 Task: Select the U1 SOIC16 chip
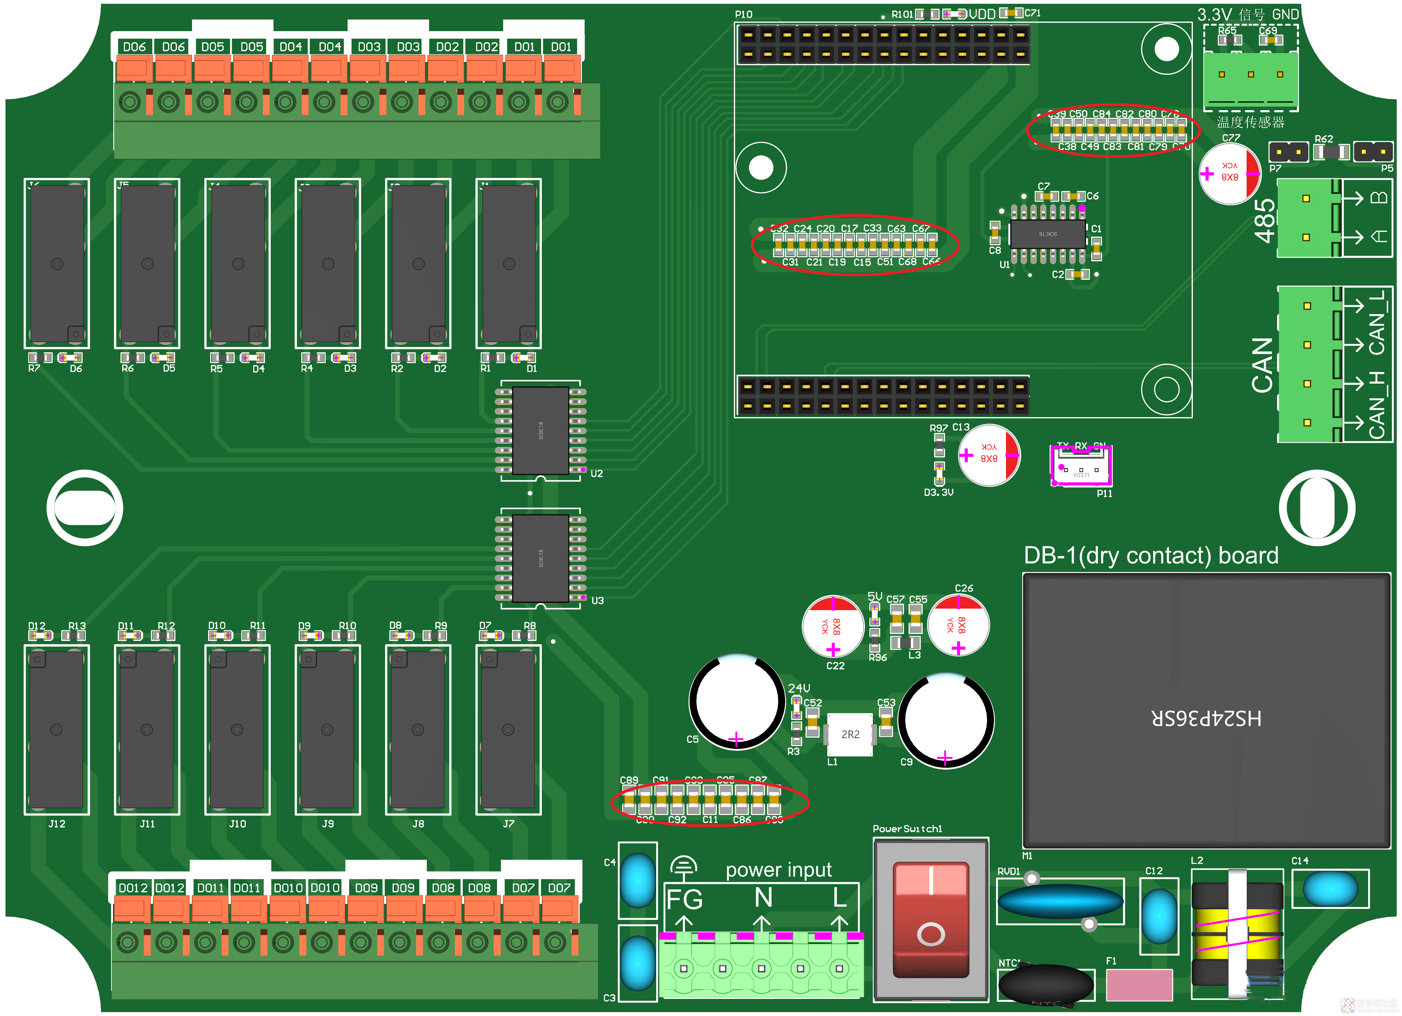1048,234
